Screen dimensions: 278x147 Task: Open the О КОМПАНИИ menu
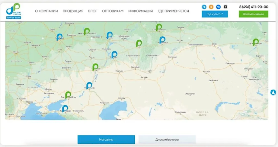click(46, 11)
